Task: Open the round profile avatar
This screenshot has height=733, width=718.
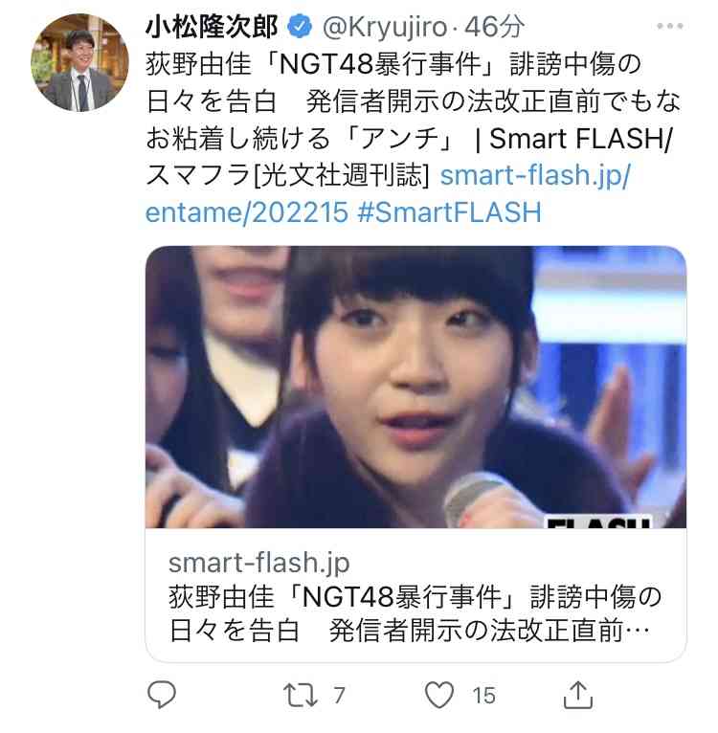Action: (80, 62)
